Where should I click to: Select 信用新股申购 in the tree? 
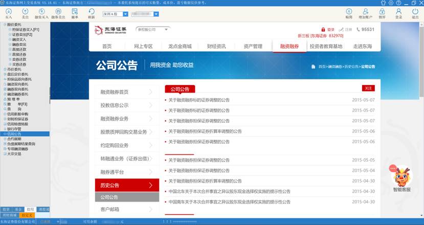click(x=17, y=114)
